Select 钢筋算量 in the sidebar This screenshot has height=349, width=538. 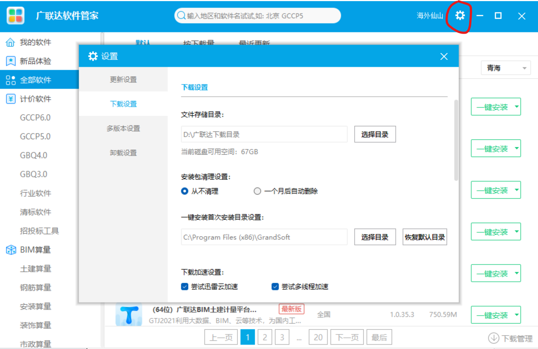pos(36,288)
